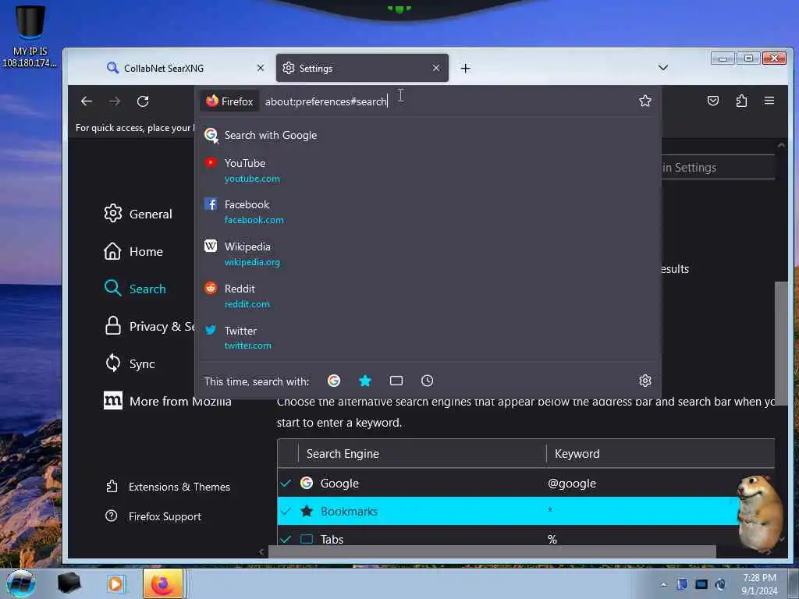
Task: Search Tabs one-off icon
Action: (x=396, y=381)
